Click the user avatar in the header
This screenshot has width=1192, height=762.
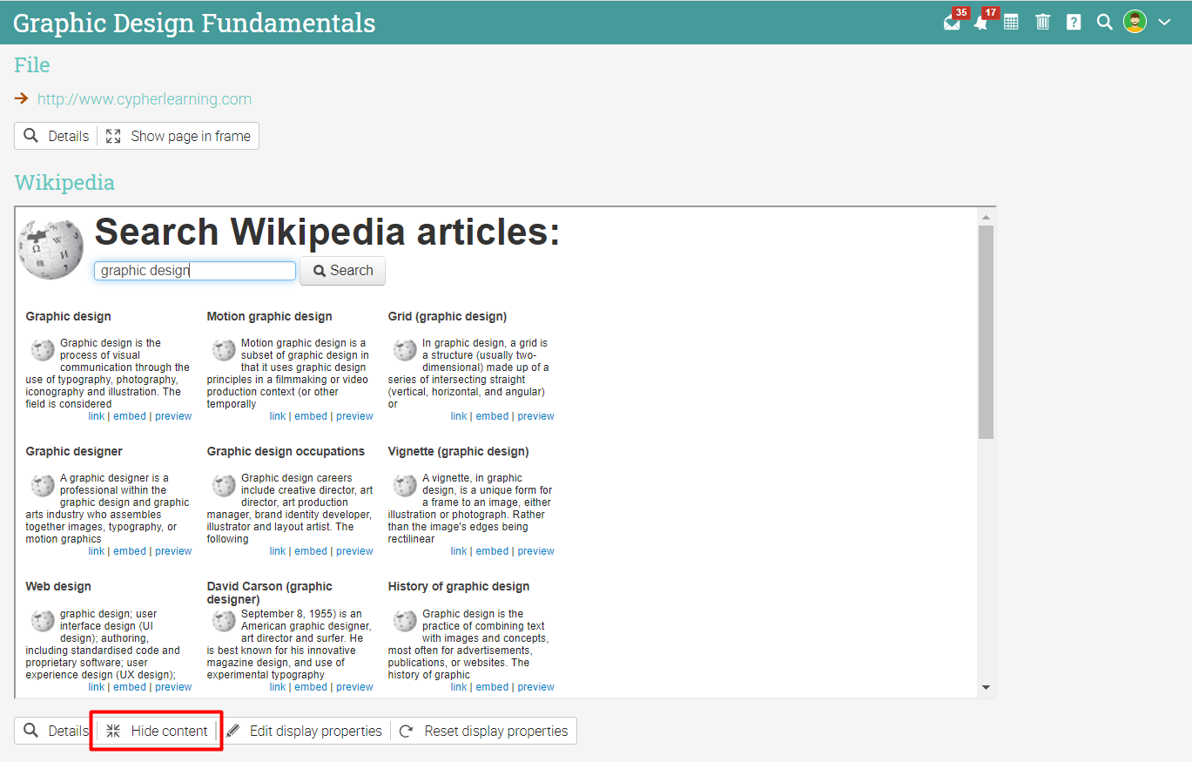click(x=1135, y=22)
